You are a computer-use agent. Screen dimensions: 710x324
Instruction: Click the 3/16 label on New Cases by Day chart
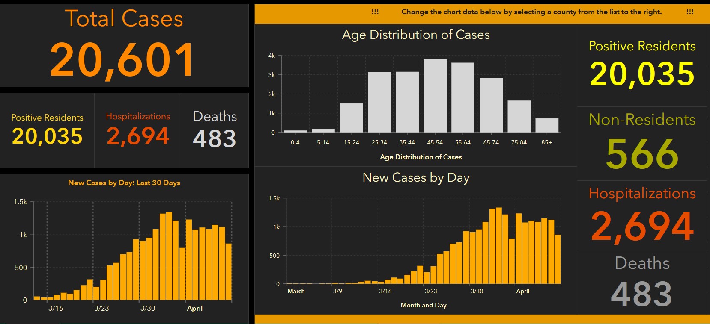tap(385, 291)
